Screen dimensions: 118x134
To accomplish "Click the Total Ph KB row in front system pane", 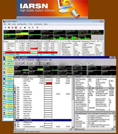I will pos(95,88).
